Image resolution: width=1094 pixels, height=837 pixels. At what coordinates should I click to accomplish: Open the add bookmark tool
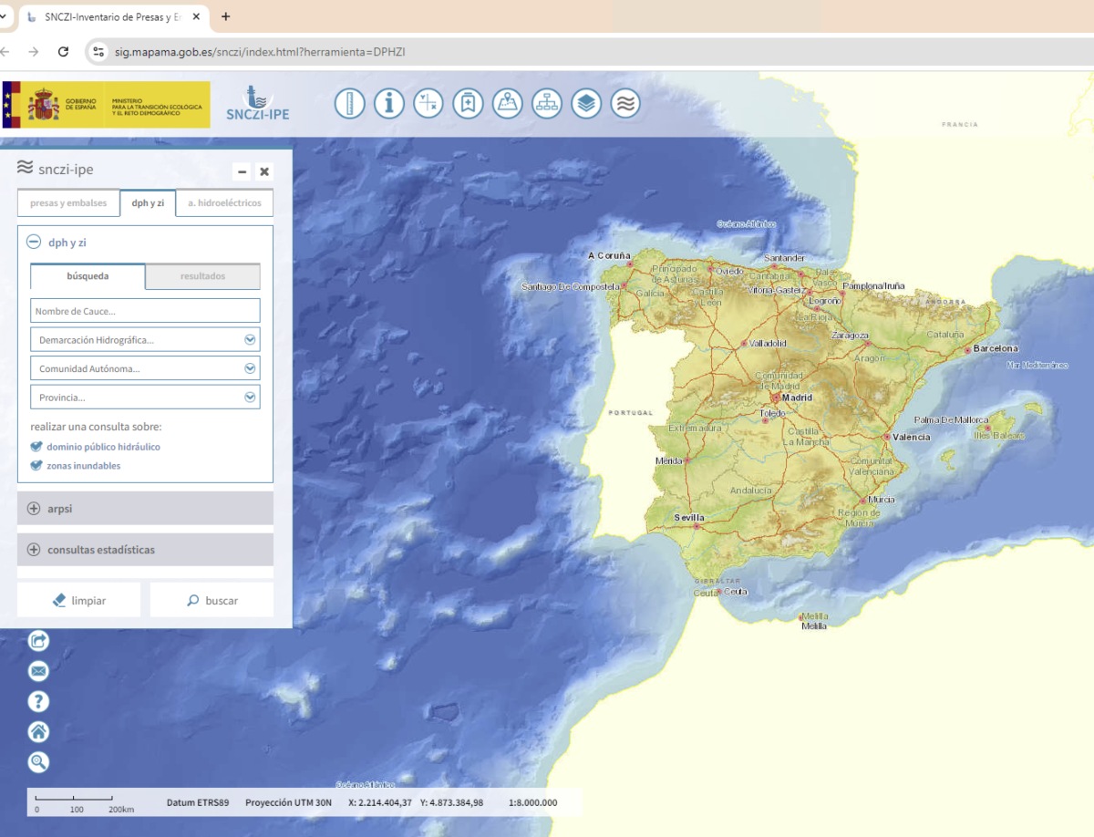[468, 104]
